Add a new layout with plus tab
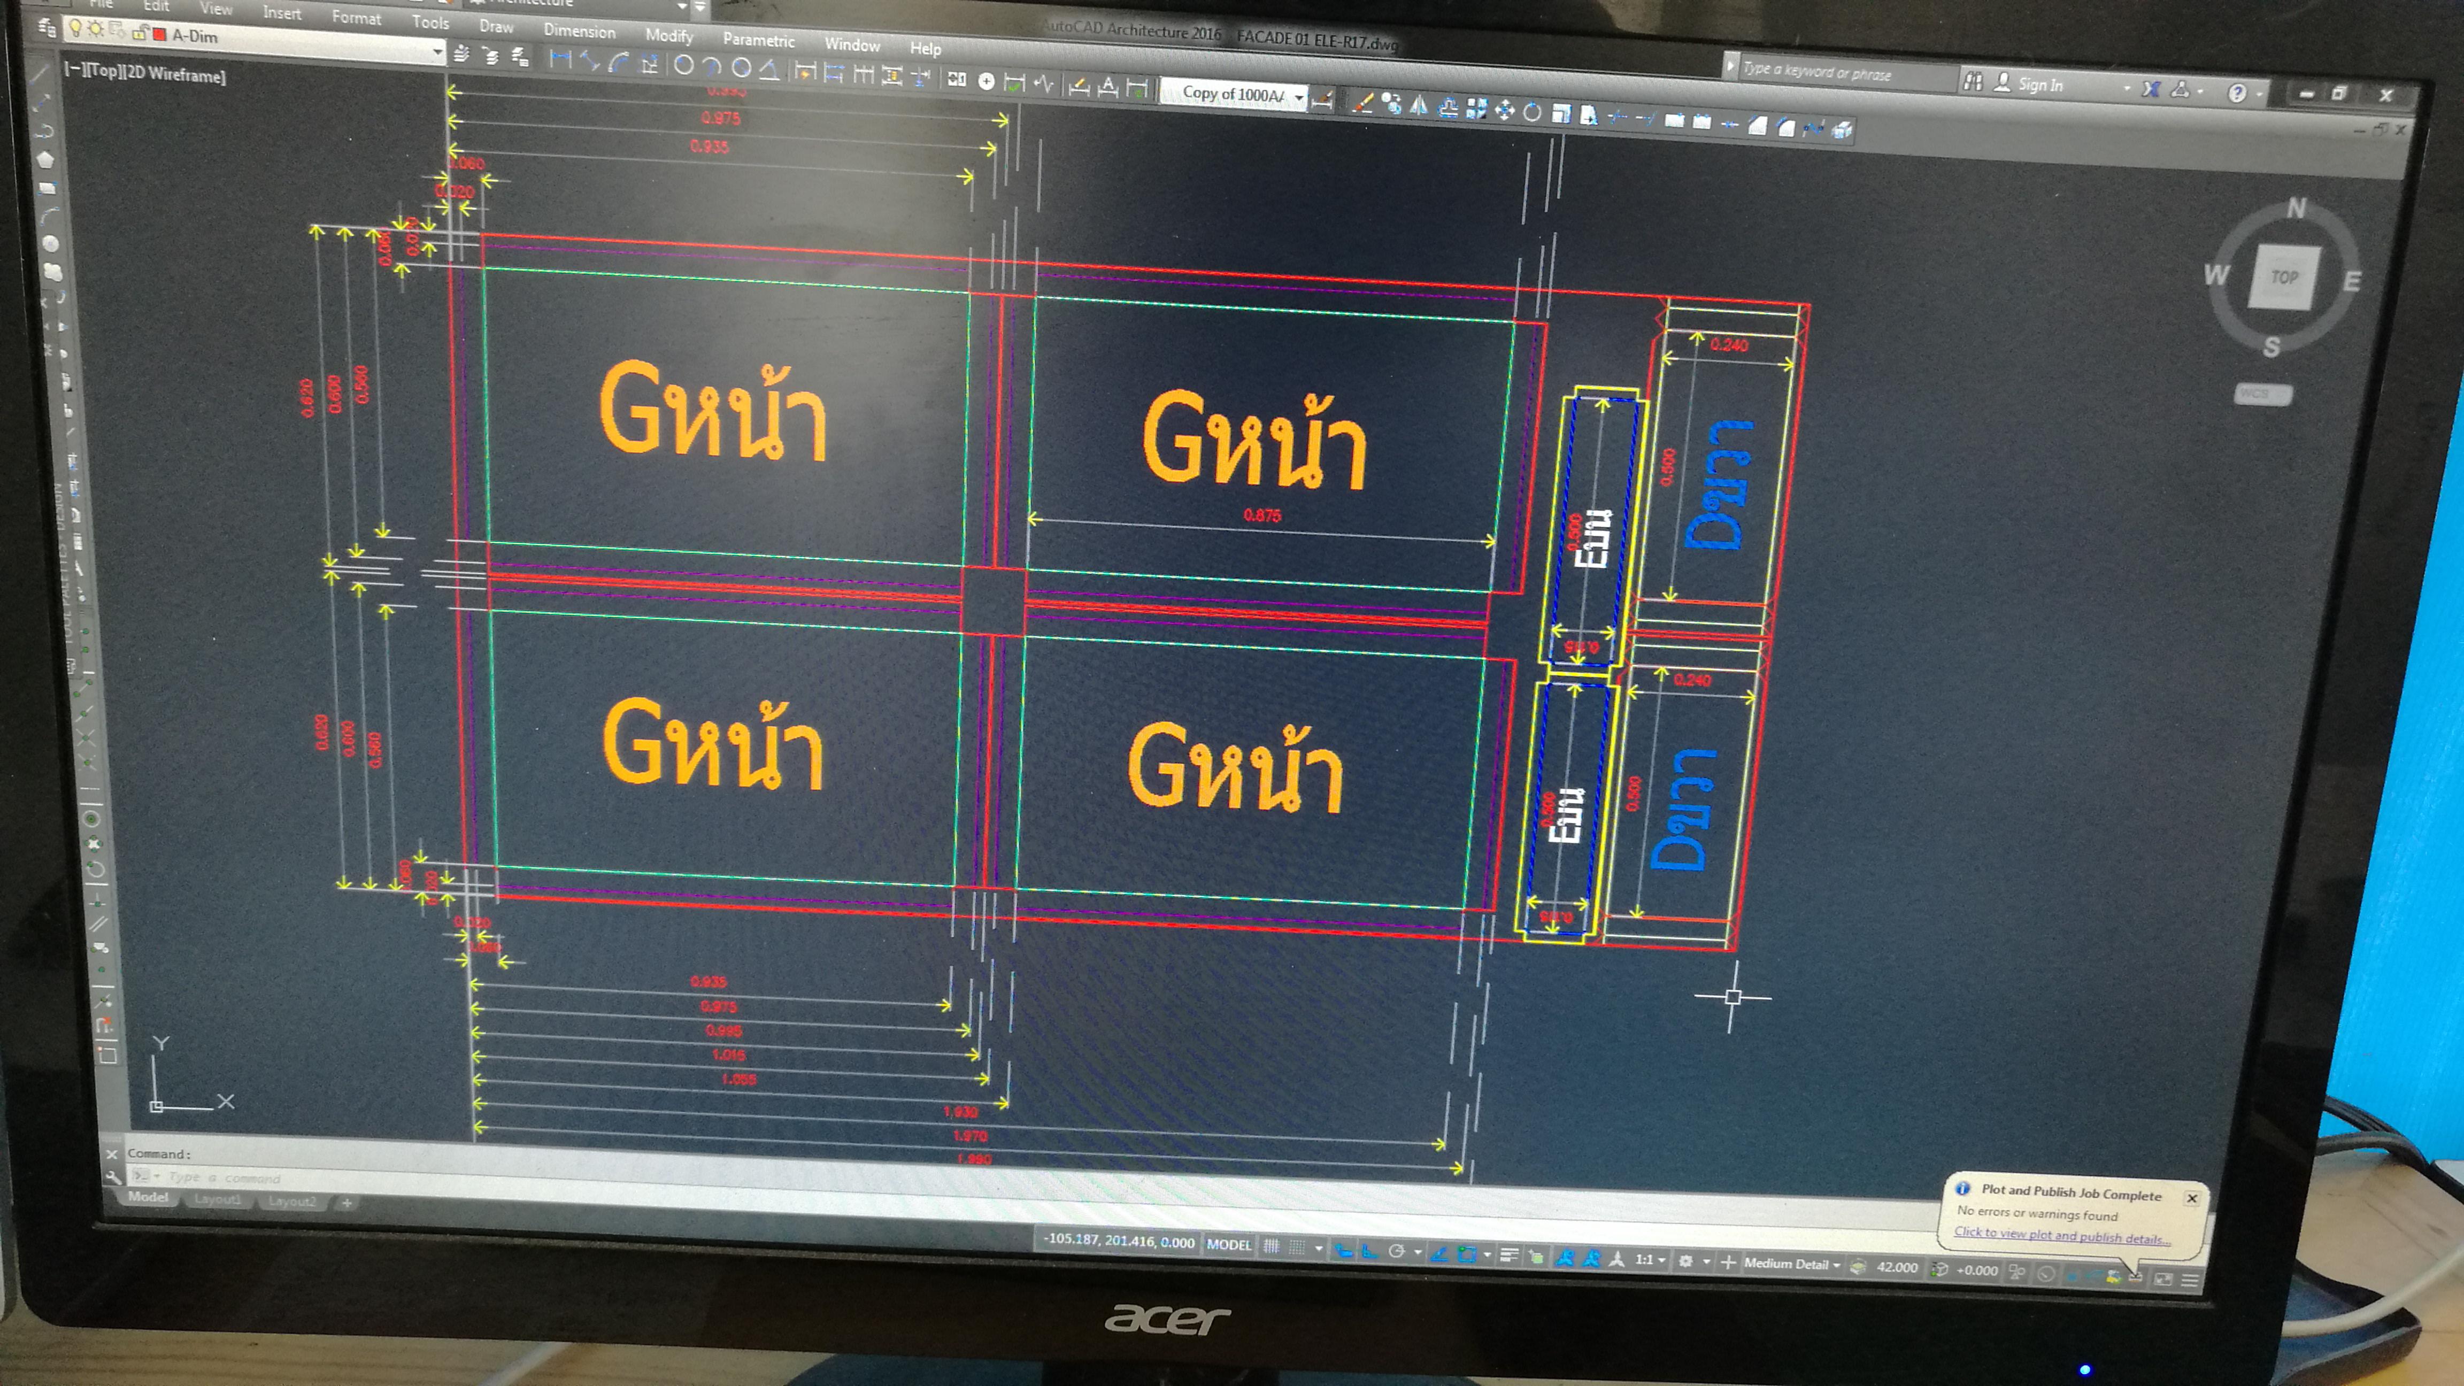2464x1386 pixels. click(346, 1203)
